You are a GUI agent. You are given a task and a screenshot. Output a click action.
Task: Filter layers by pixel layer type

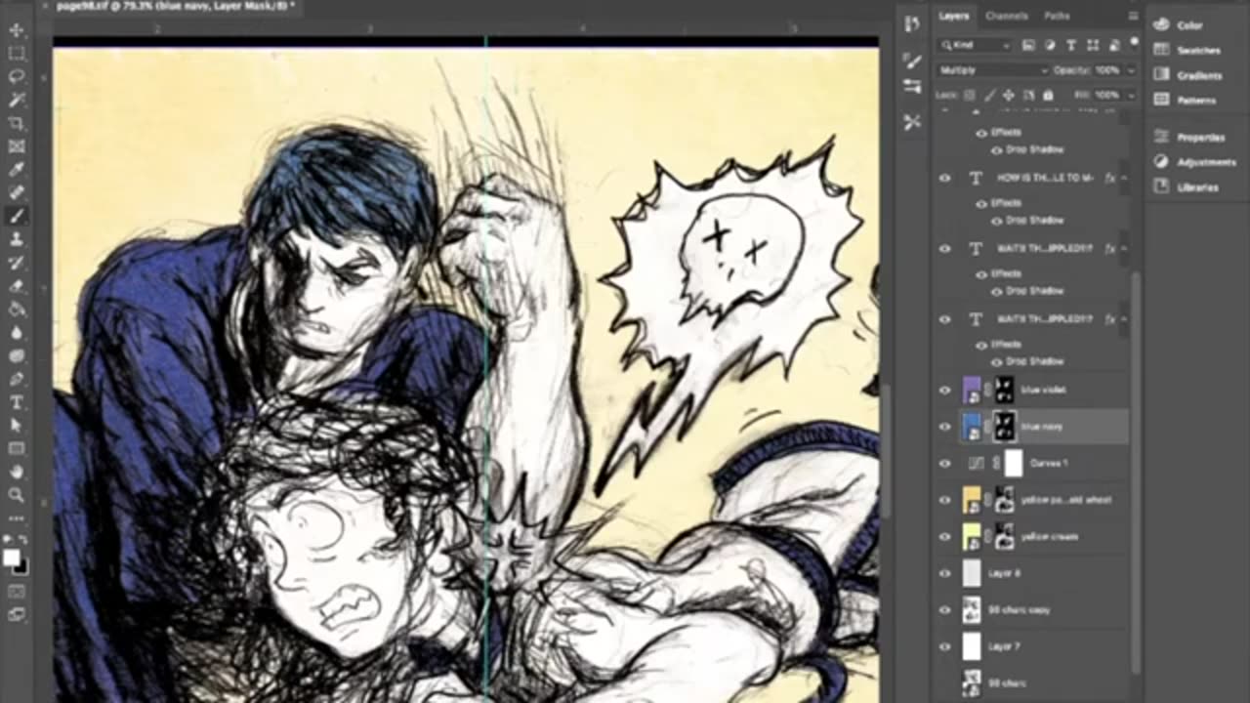1028,45
